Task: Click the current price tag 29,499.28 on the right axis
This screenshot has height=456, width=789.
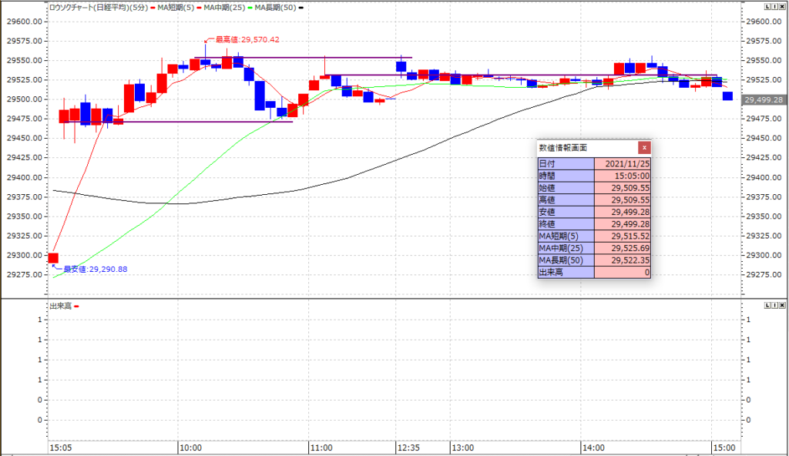Action: [x=764, y=99]
